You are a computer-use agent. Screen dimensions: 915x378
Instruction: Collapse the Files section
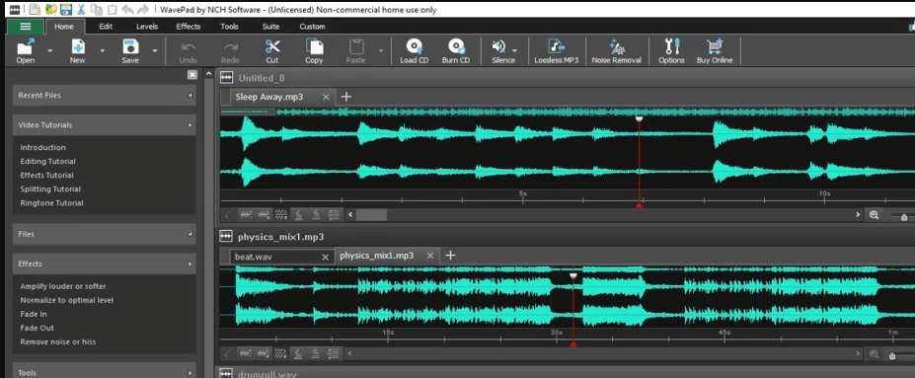(191, 234)
